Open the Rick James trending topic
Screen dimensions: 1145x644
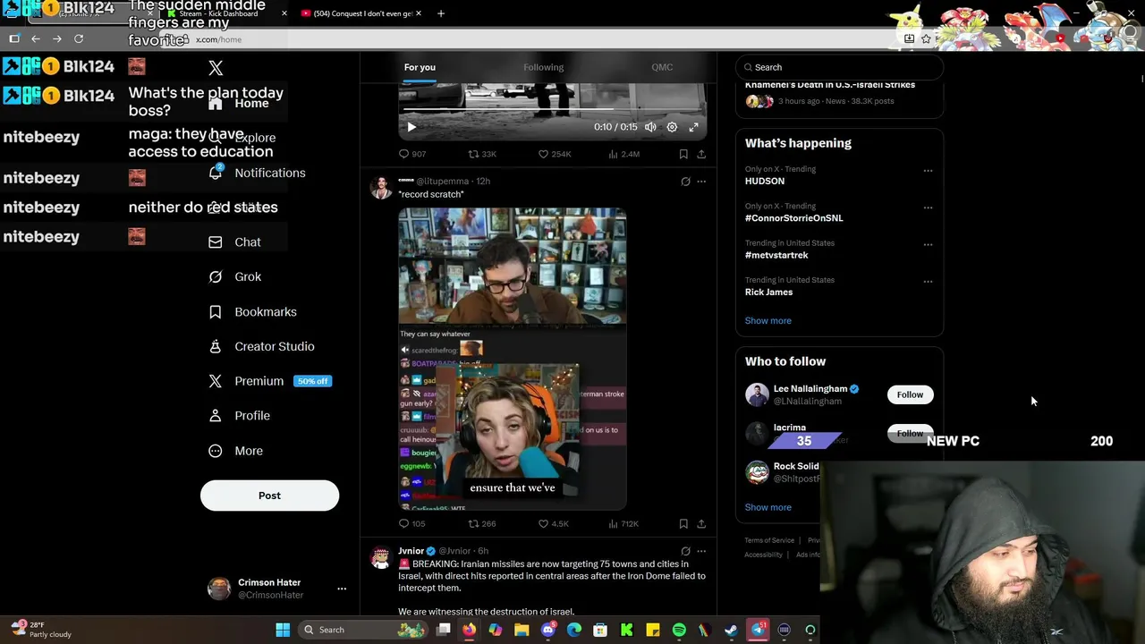click(x=768, y=292)
